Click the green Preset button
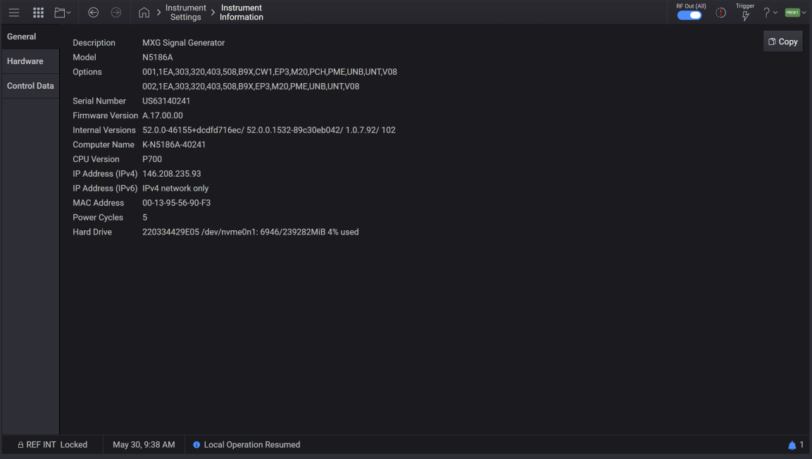 pos(792,13)
